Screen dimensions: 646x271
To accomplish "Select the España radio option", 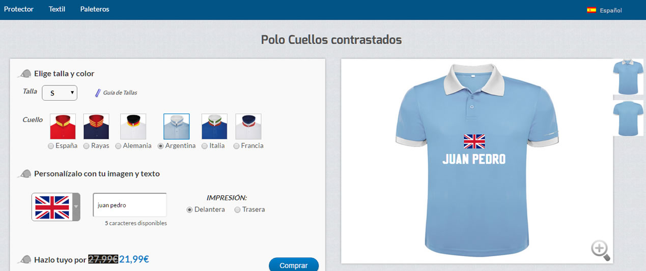I will point(50,146).
